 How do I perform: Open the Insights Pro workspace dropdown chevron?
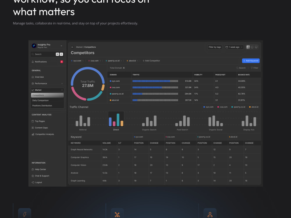pyautogui.click(x=61, y=46)
